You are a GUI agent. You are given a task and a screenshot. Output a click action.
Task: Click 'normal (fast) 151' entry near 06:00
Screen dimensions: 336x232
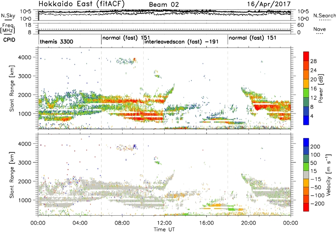coord(126,38)
